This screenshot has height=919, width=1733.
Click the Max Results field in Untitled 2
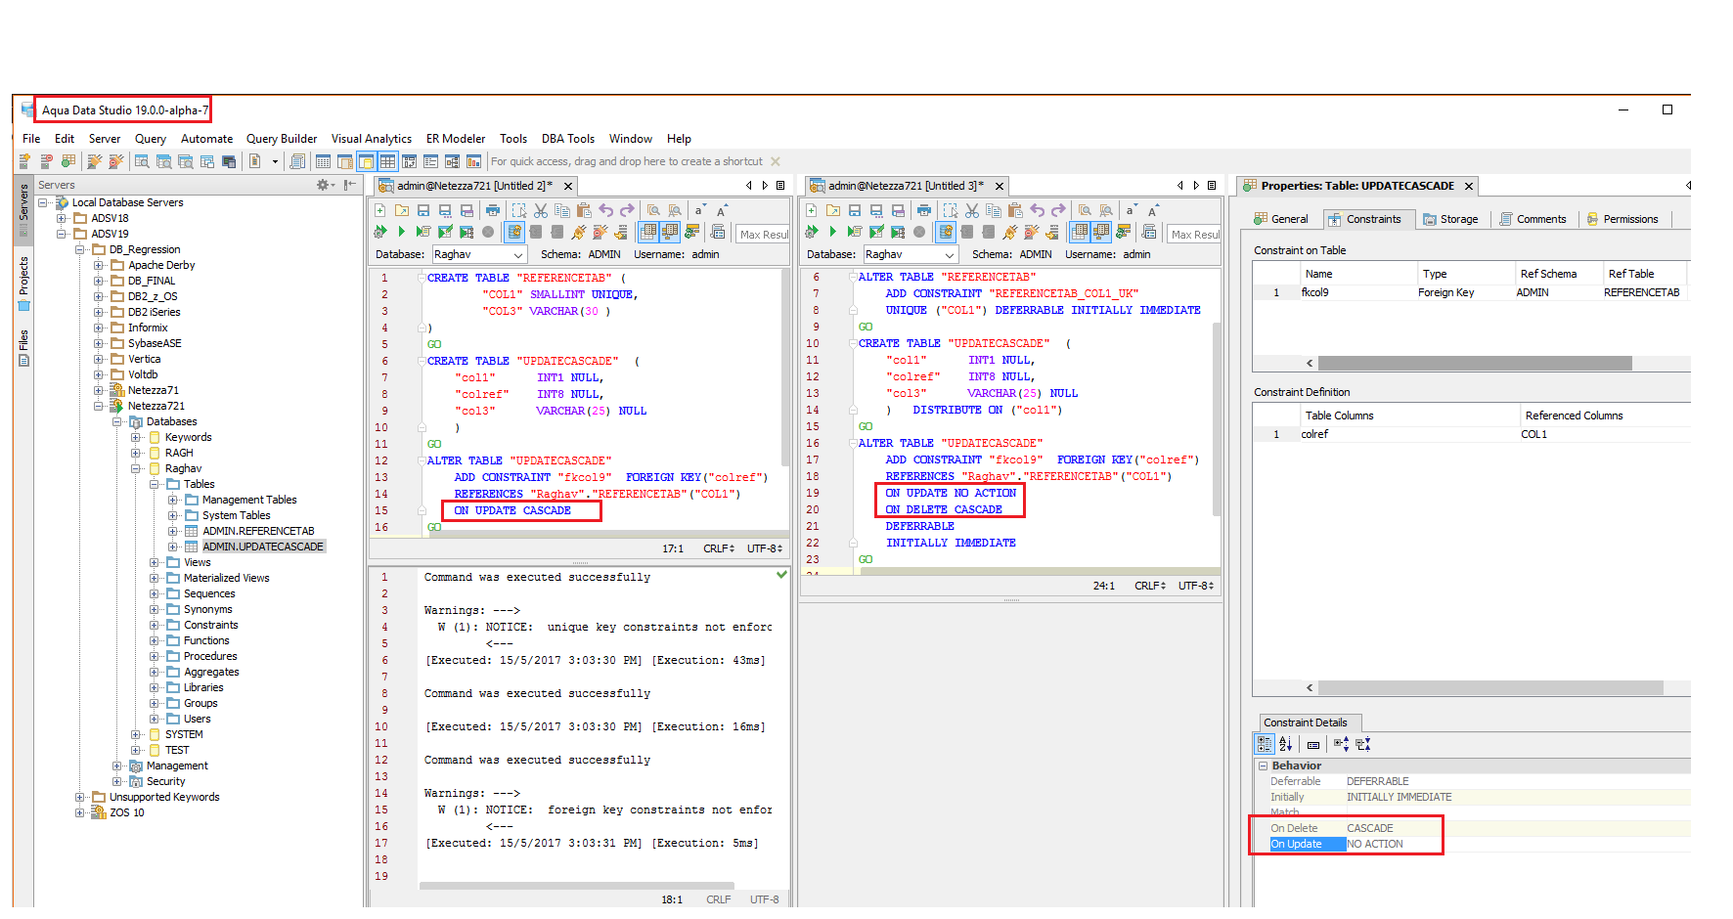tap(763, 235)
